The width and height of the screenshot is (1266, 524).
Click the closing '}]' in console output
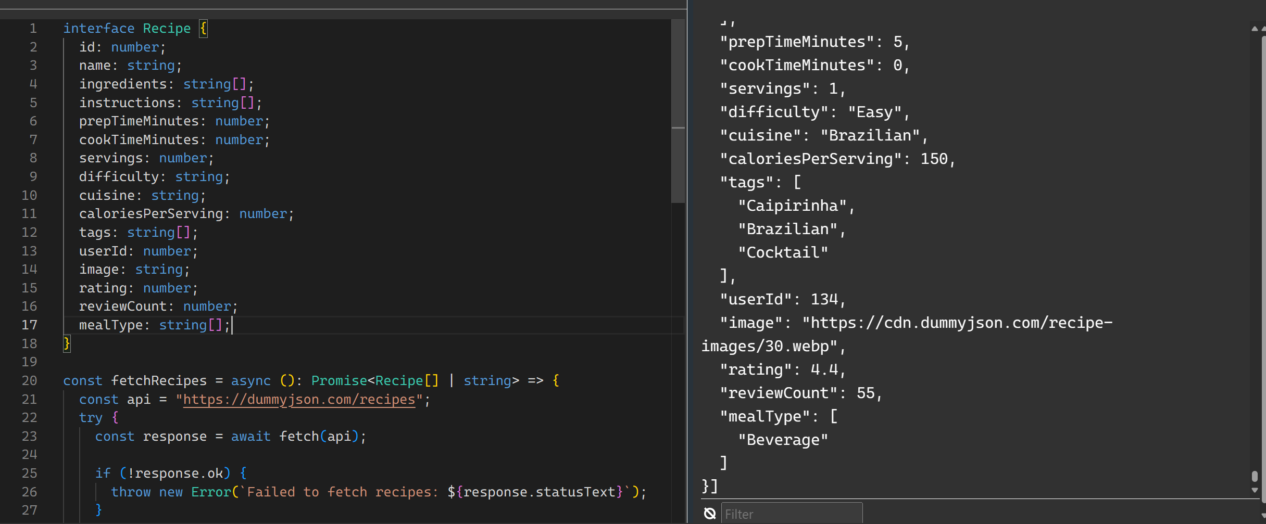710,487
